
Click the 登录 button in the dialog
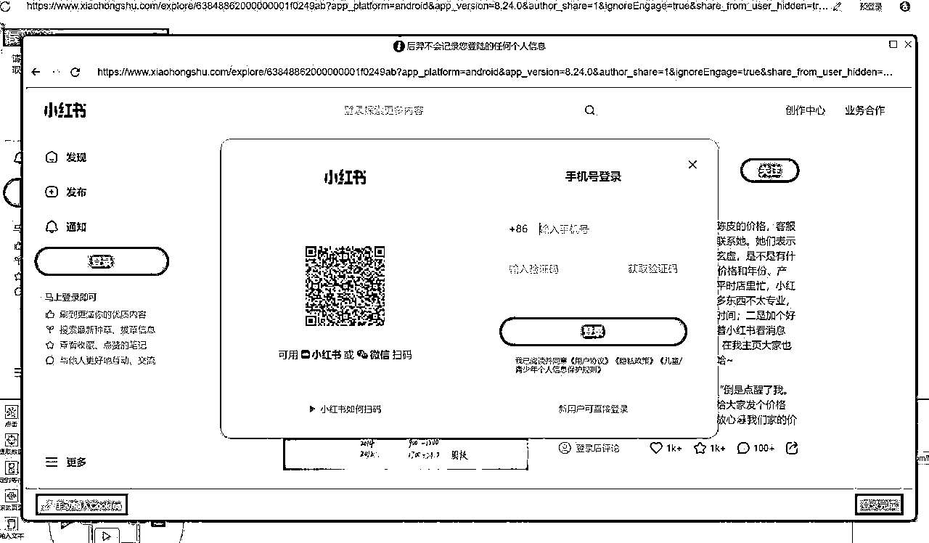[x=593, y=332]
